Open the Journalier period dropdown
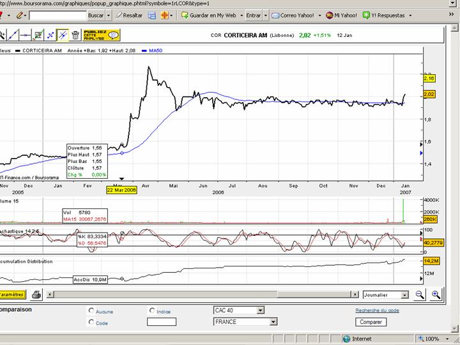The height and width of the screenshot is (345, 460). tap(404, 295)
